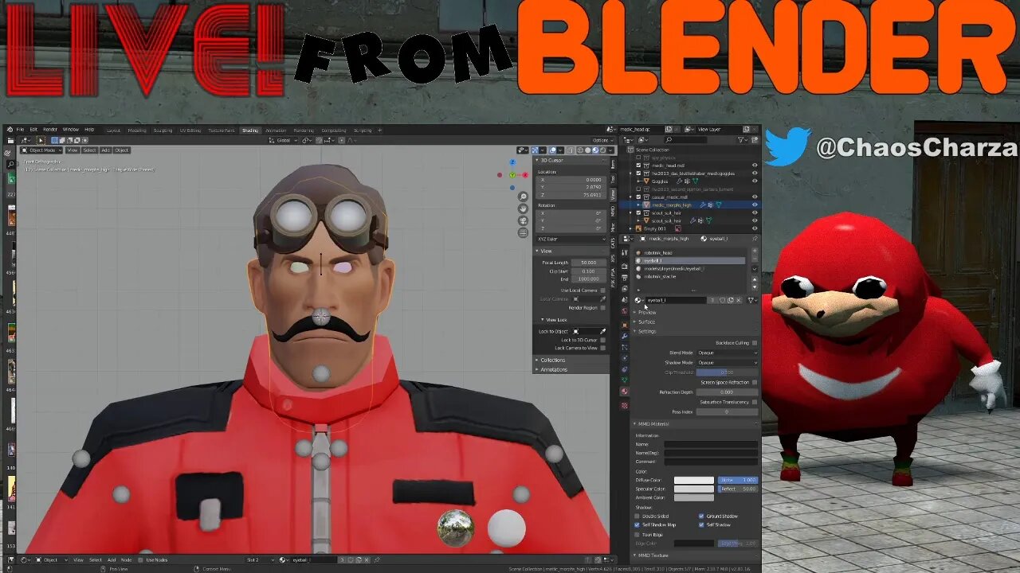Switch to the Animation workspace tab

[x=276, y=130]
